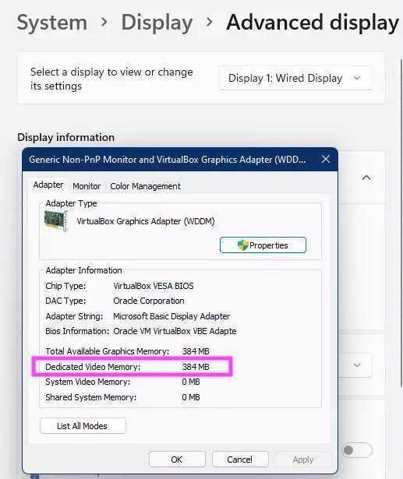Image resolution: width=403 pixels, height=479 pixels.
Task: Click VirtualBox VESA BIOS chip type text
Action: click(154, 286)
